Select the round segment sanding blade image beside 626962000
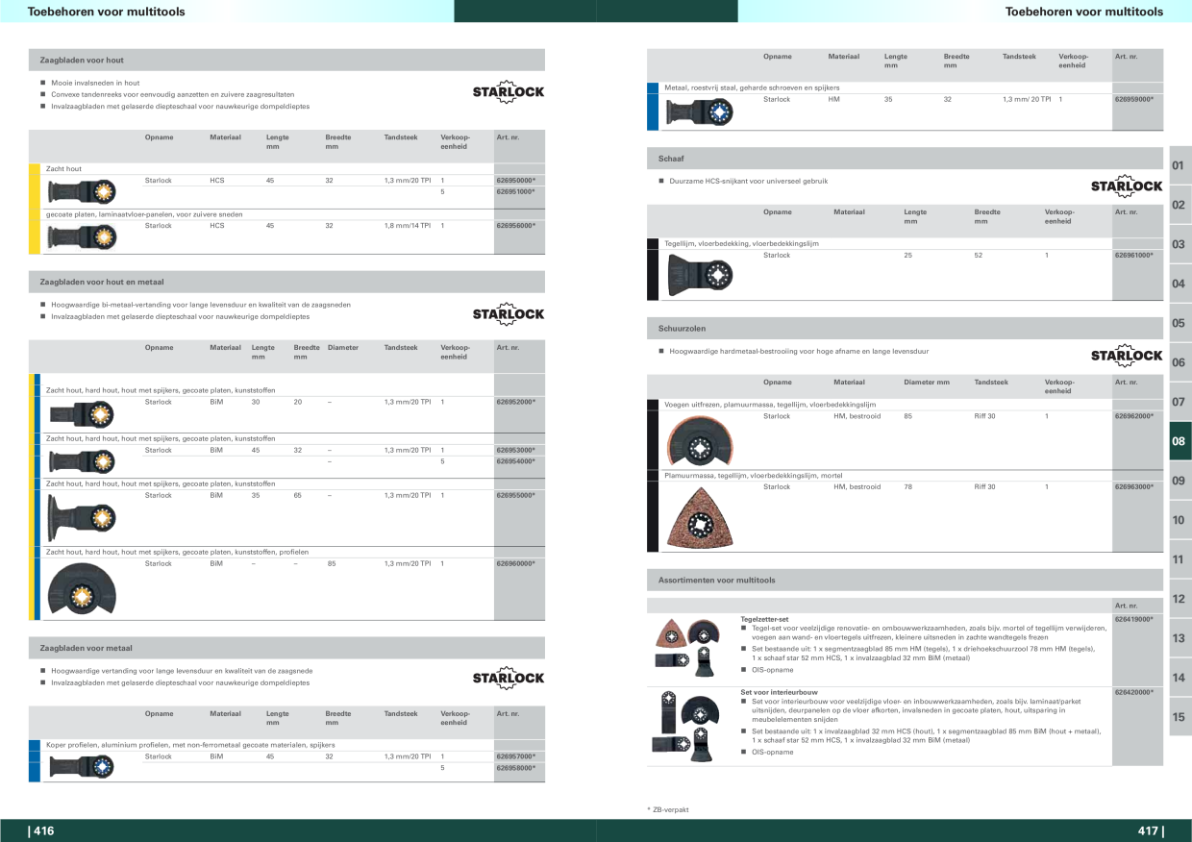 [700, 439]
